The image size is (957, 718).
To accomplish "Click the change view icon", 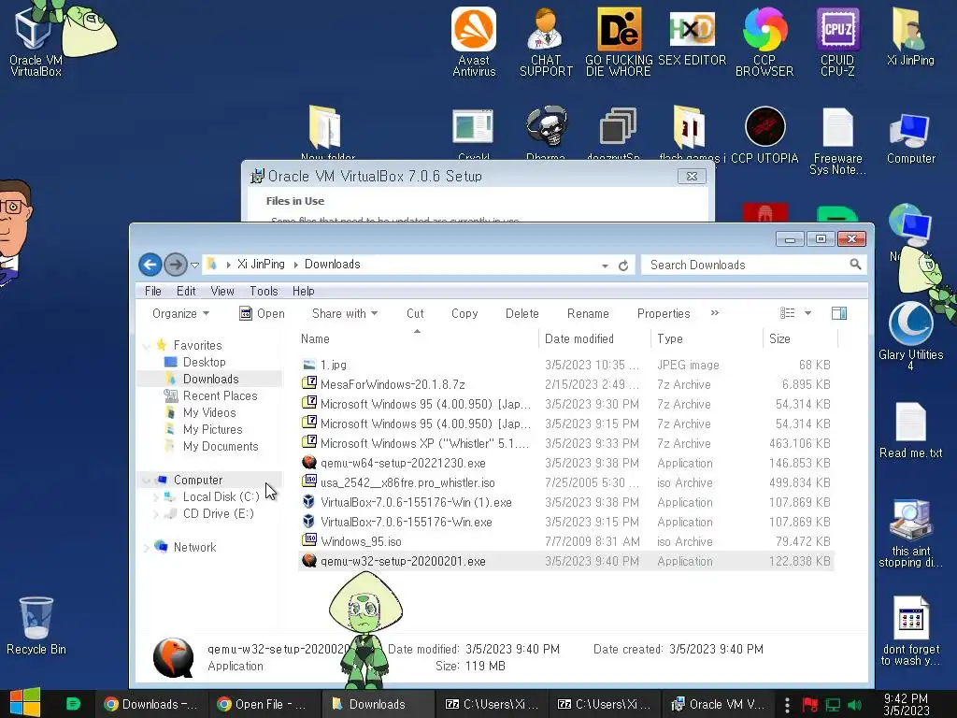I will tap(787, 313).
